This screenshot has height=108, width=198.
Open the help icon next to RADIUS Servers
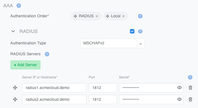click(x=47, y=54)
